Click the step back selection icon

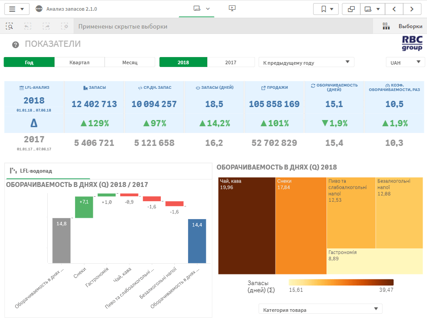pyautogui.click(x=28, y=26)
